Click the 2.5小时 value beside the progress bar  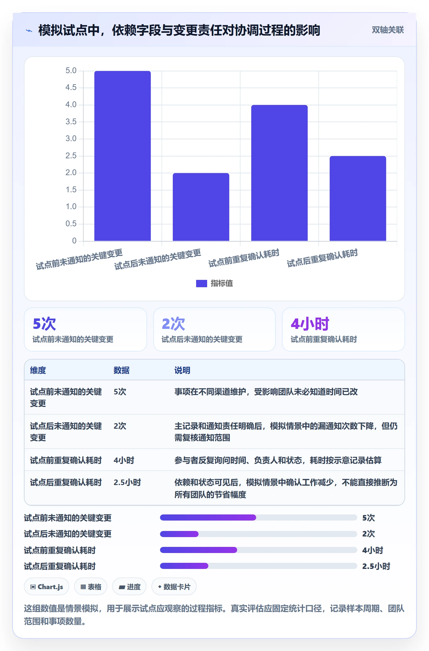point(376,566)
